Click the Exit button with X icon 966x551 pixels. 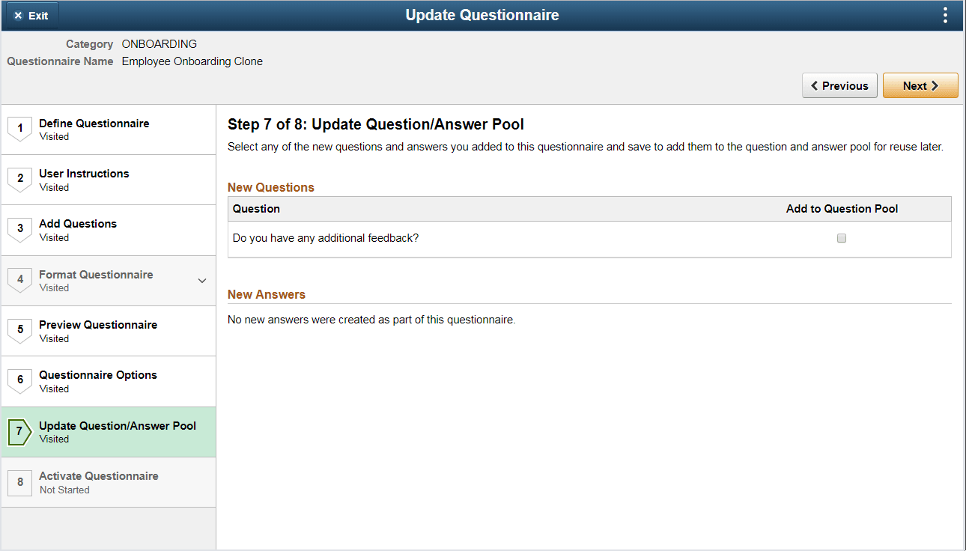[30, 14]
